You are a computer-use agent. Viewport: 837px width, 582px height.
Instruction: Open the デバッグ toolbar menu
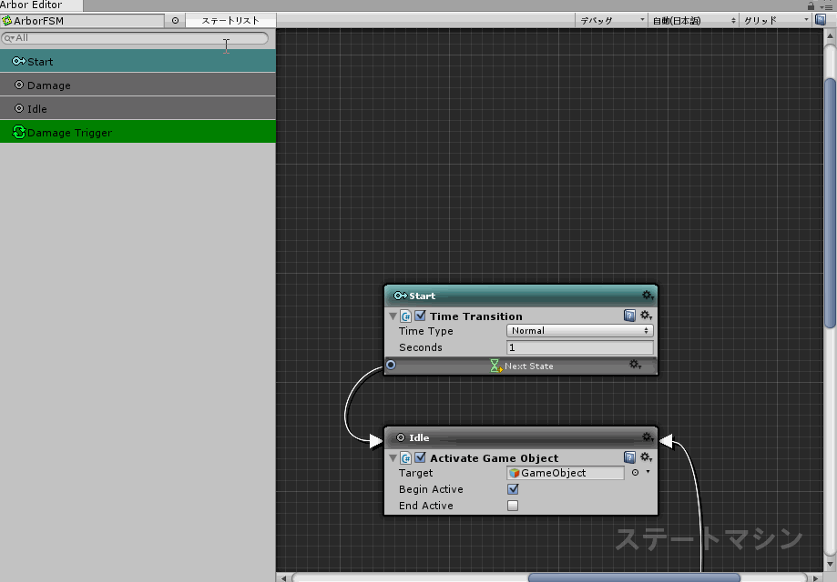point(612,20)
